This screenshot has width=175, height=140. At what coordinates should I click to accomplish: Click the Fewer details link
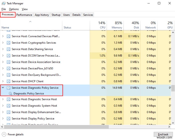coord(15,135)
